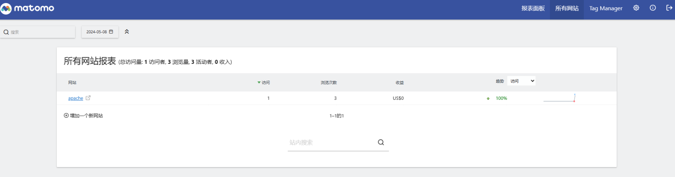Switch to Tag Manager

tap(606, 8)
